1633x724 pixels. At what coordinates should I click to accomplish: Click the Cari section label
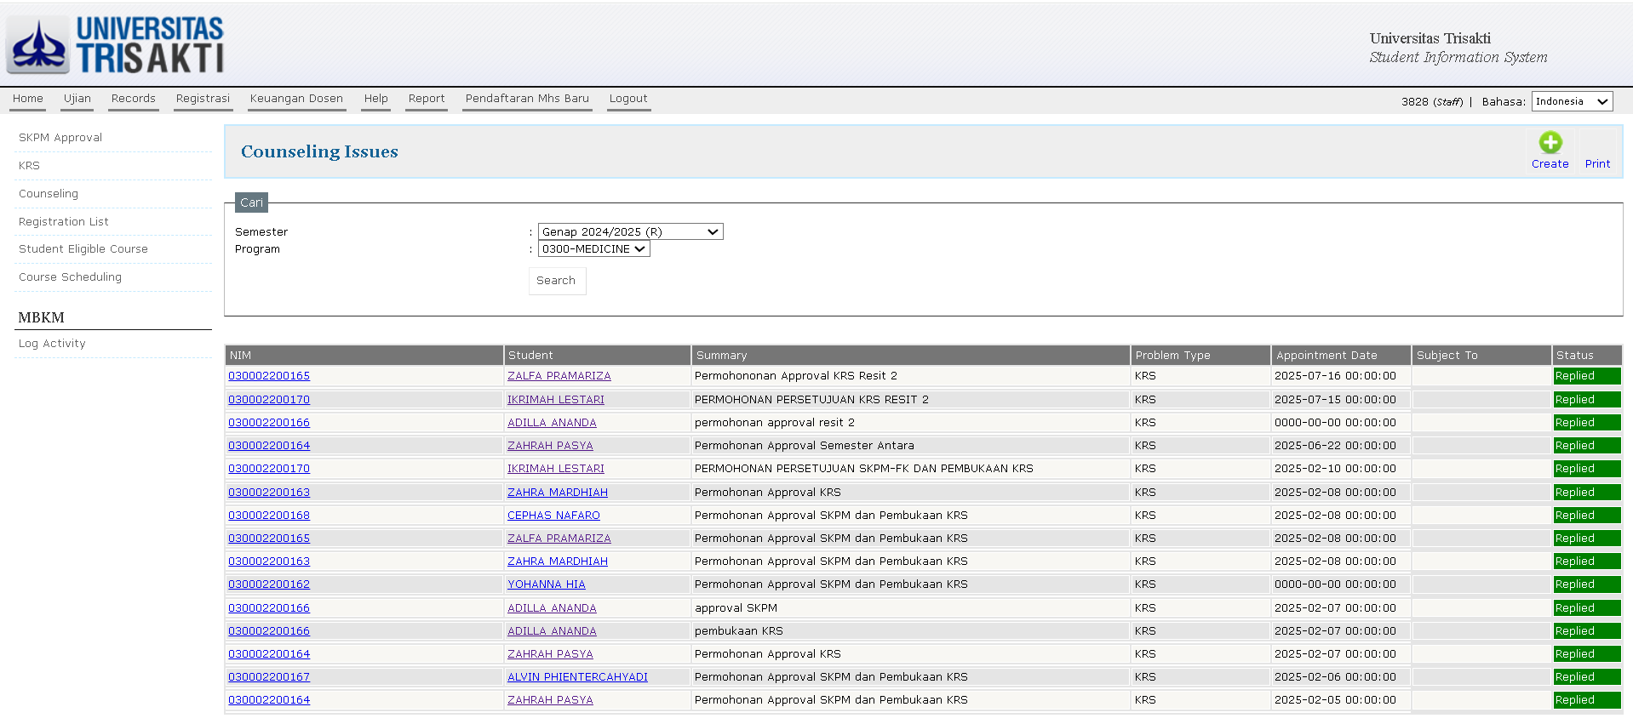pyautogui.click(x=251, y=202)
